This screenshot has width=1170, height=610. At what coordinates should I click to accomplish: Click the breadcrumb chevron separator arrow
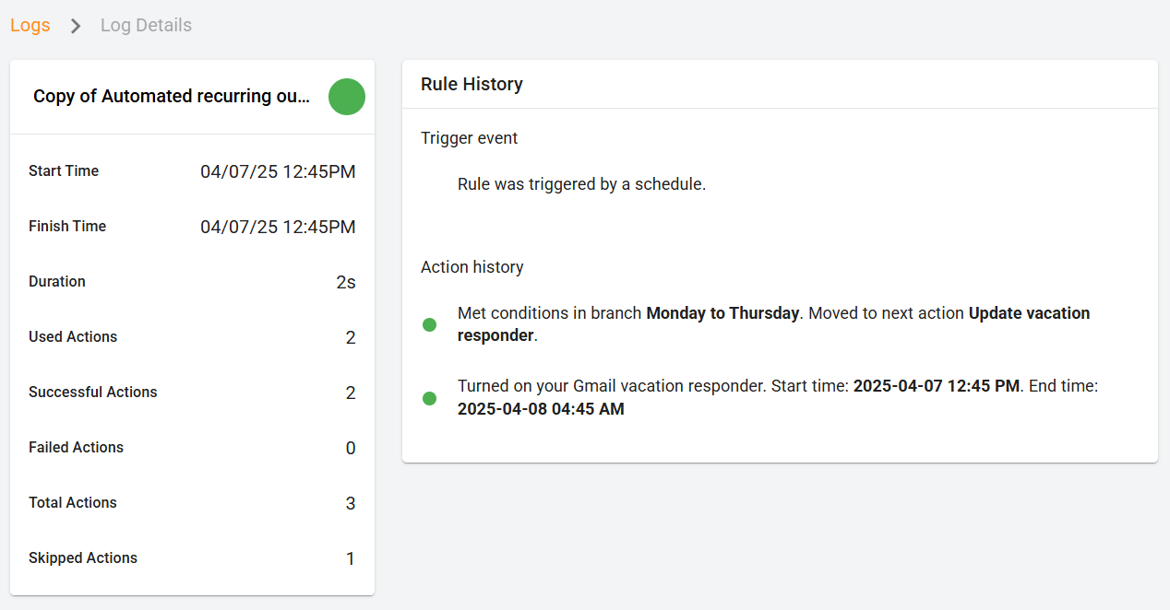(x=76, y=26)
